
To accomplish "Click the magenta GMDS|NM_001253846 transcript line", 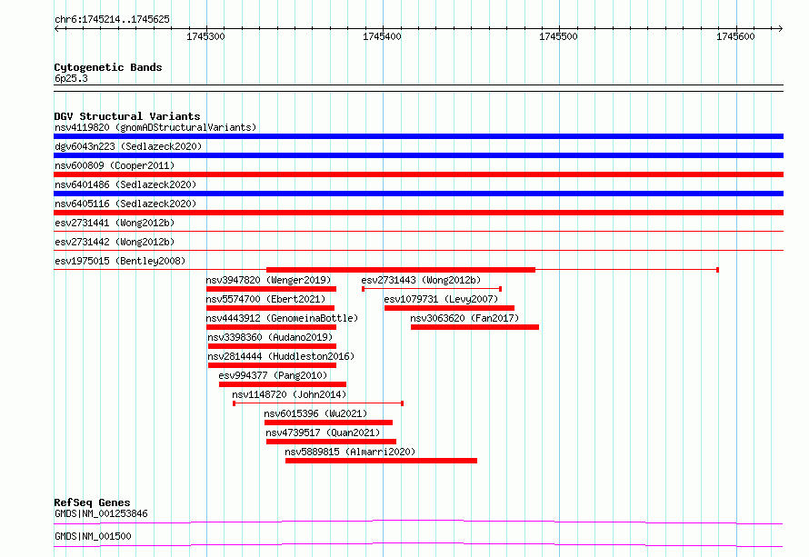I will pos(418,522).
